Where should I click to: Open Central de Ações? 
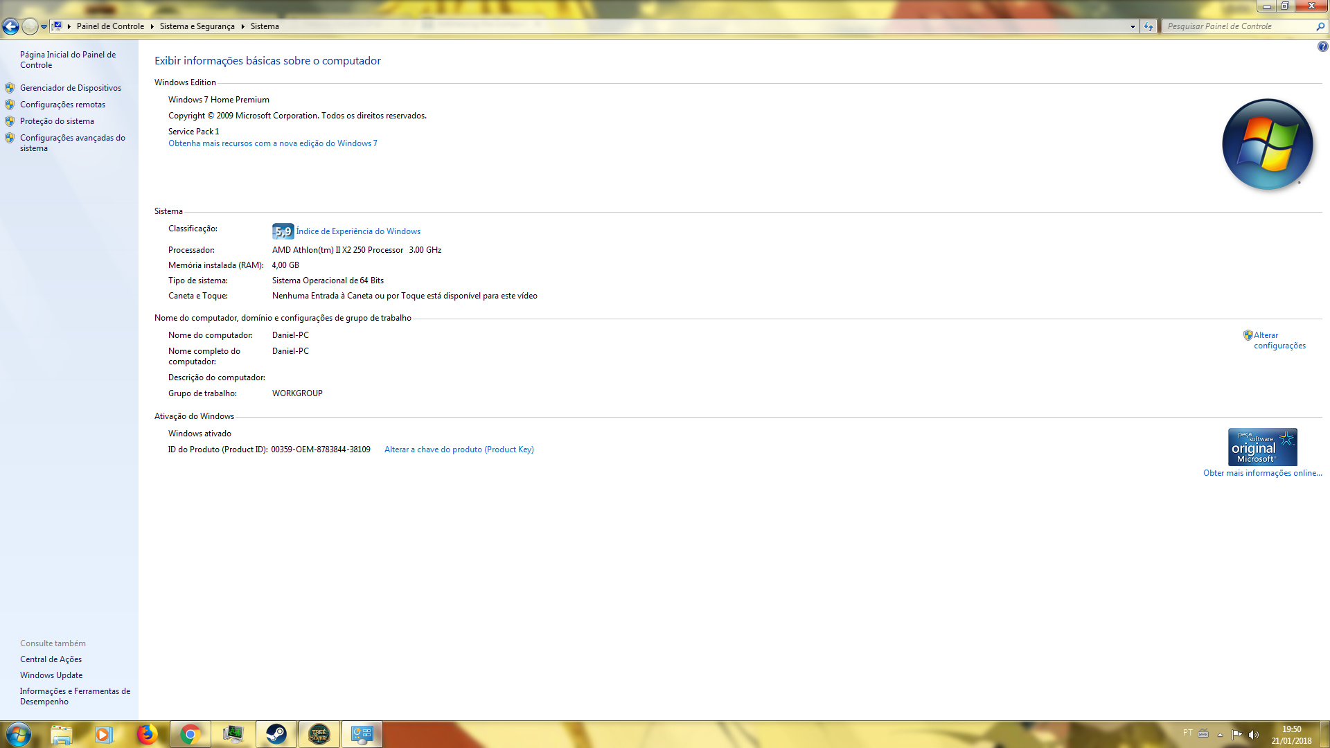[51, 659]
